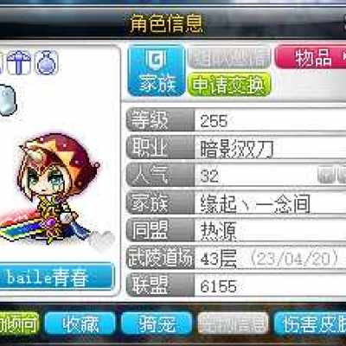Click the character avatar sprite
The image size is (346, 346).
[54, 189]
